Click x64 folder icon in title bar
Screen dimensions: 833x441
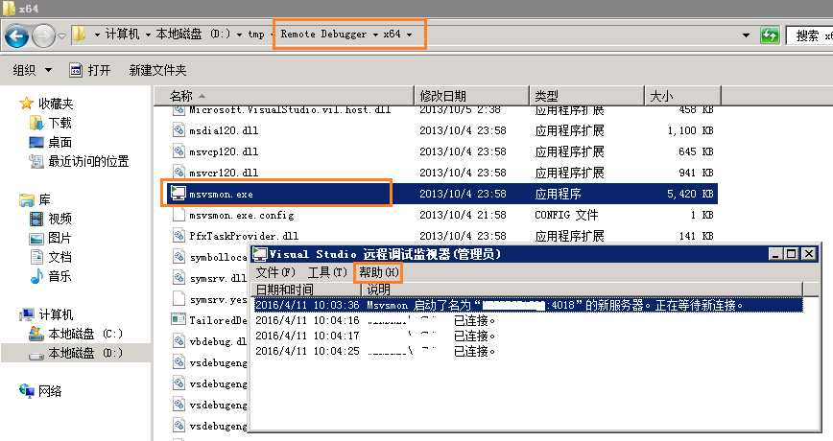coord(9,8)
